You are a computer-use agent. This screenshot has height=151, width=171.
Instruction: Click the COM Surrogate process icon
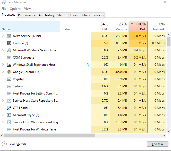tap(9, 58)
